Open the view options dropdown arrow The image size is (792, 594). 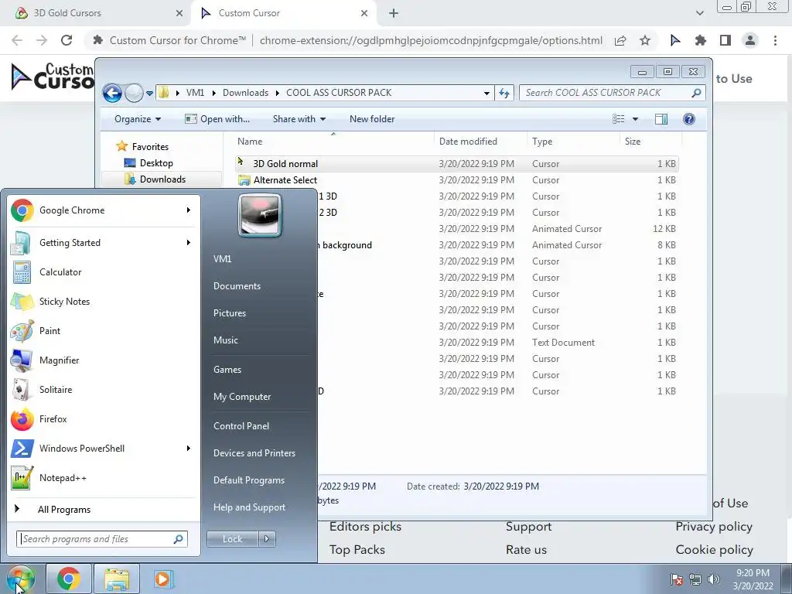coord(636,119)
